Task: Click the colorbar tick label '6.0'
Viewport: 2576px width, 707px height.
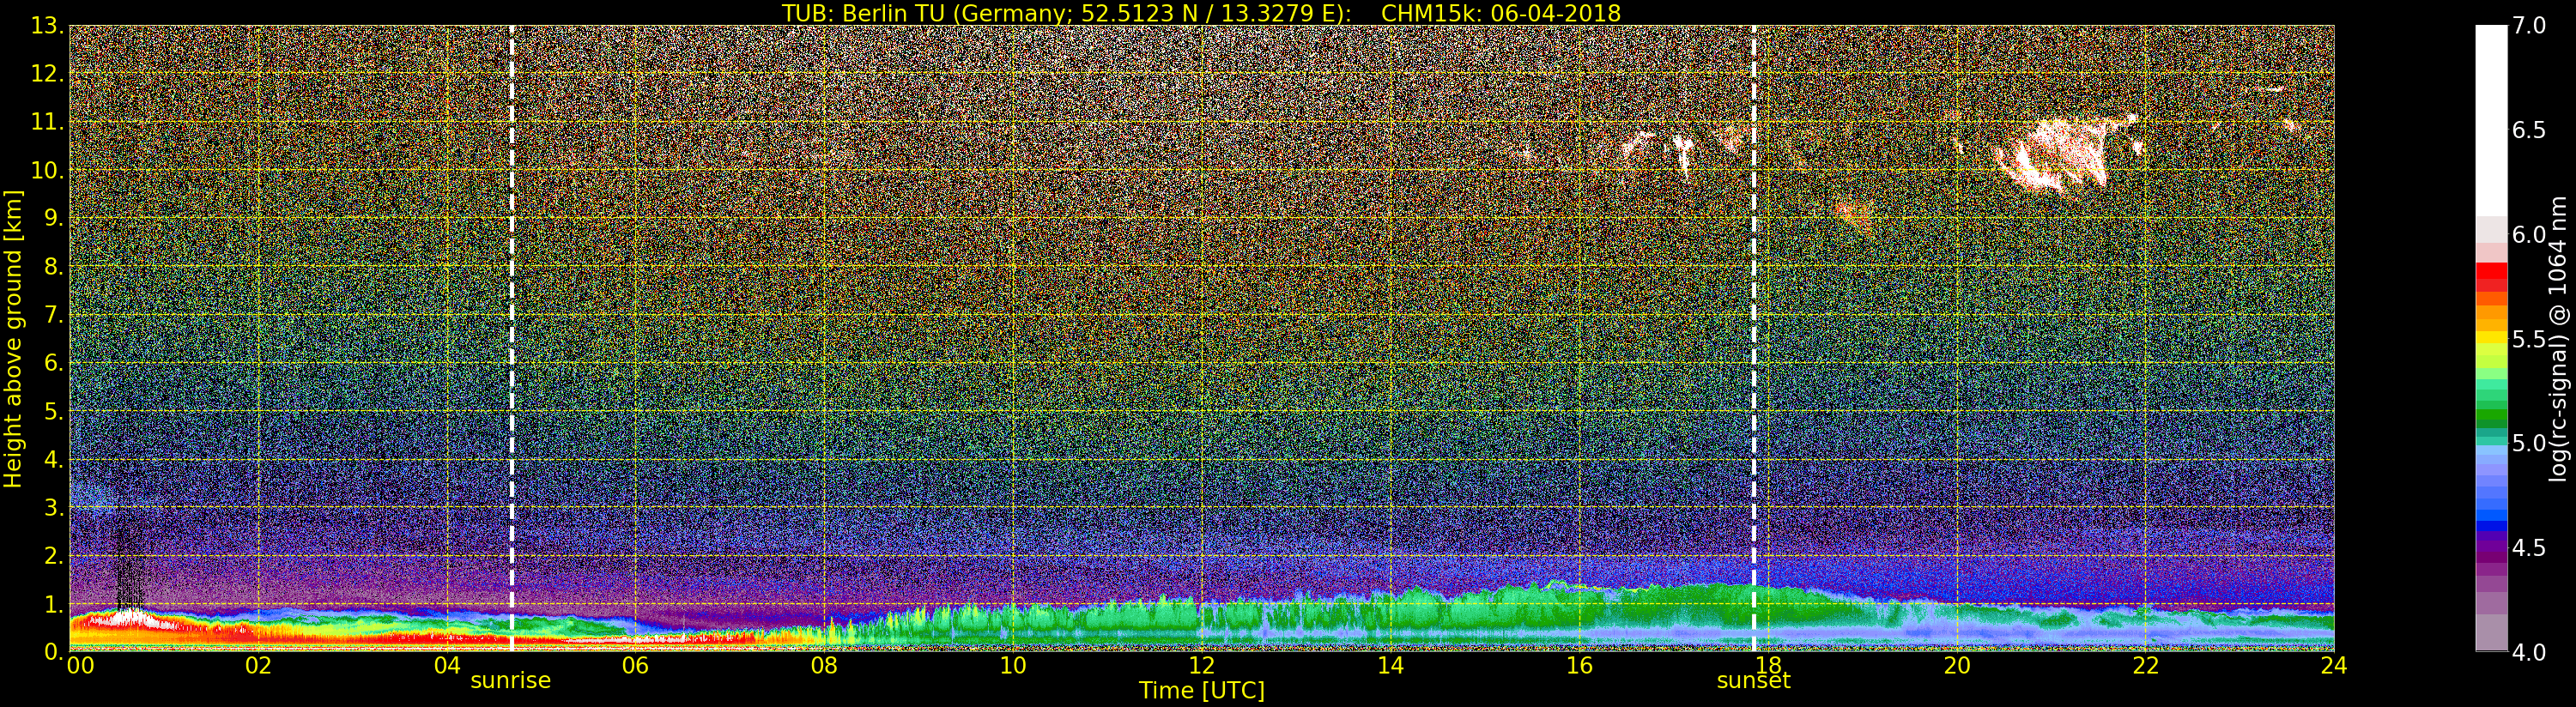Action: tap(2529, 234)
